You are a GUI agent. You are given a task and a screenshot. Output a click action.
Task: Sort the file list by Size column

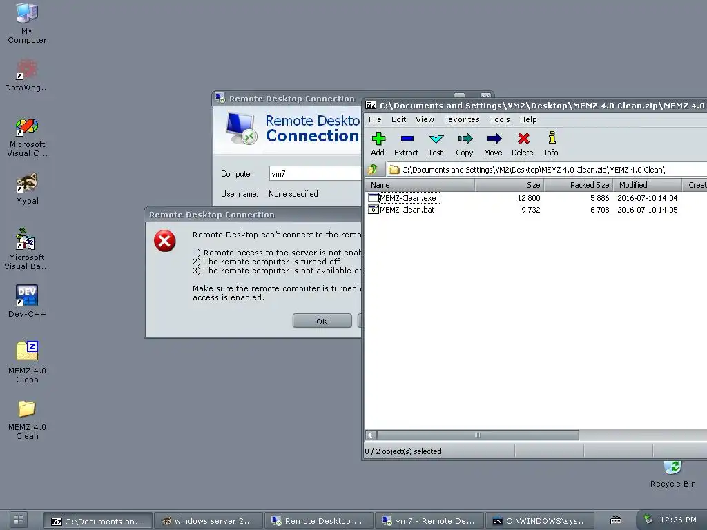(510, 185)
